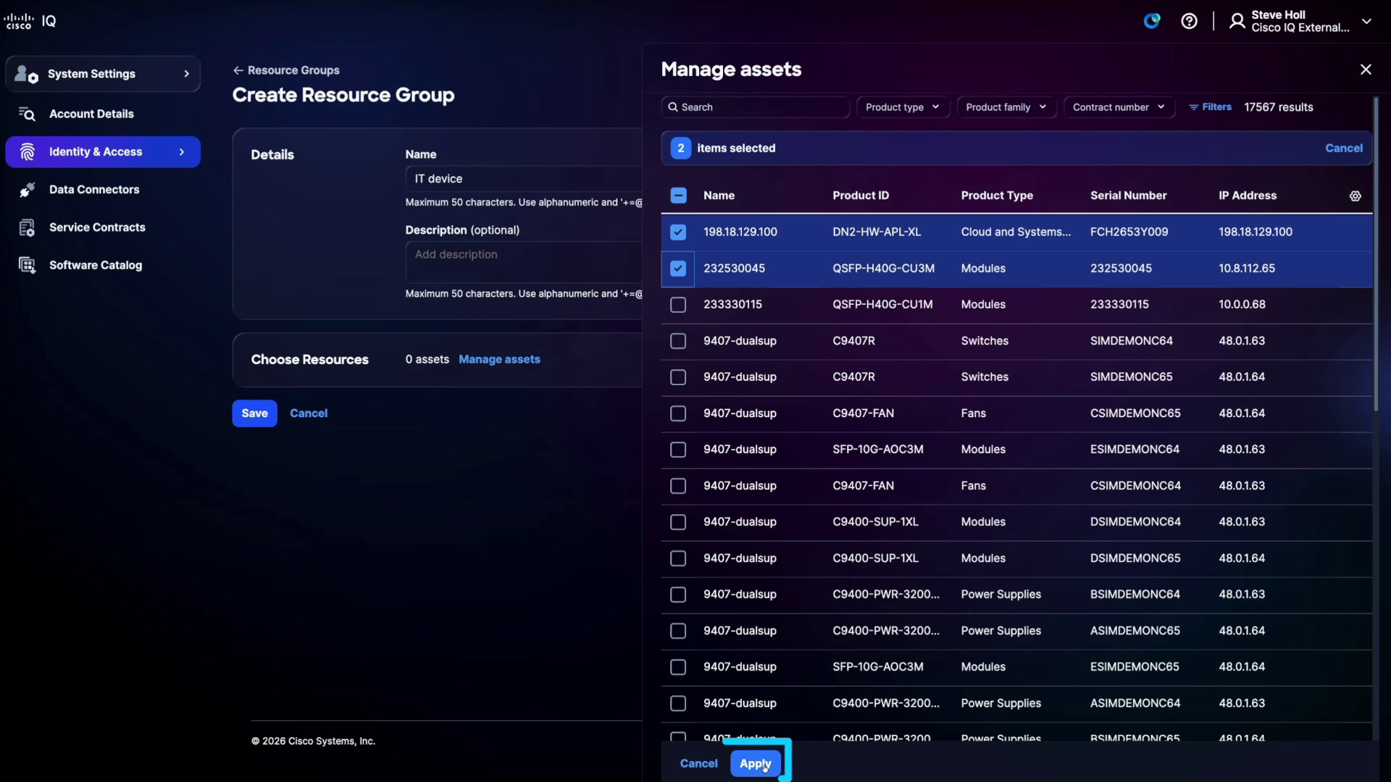
Task: Click Cancel at bottom of Manage assets
Action: (698, 763)
